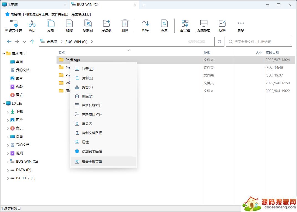This screenshot has width=297, height=212.
Task: Collapse the 快速访问 section
Action: pos(4,53)
